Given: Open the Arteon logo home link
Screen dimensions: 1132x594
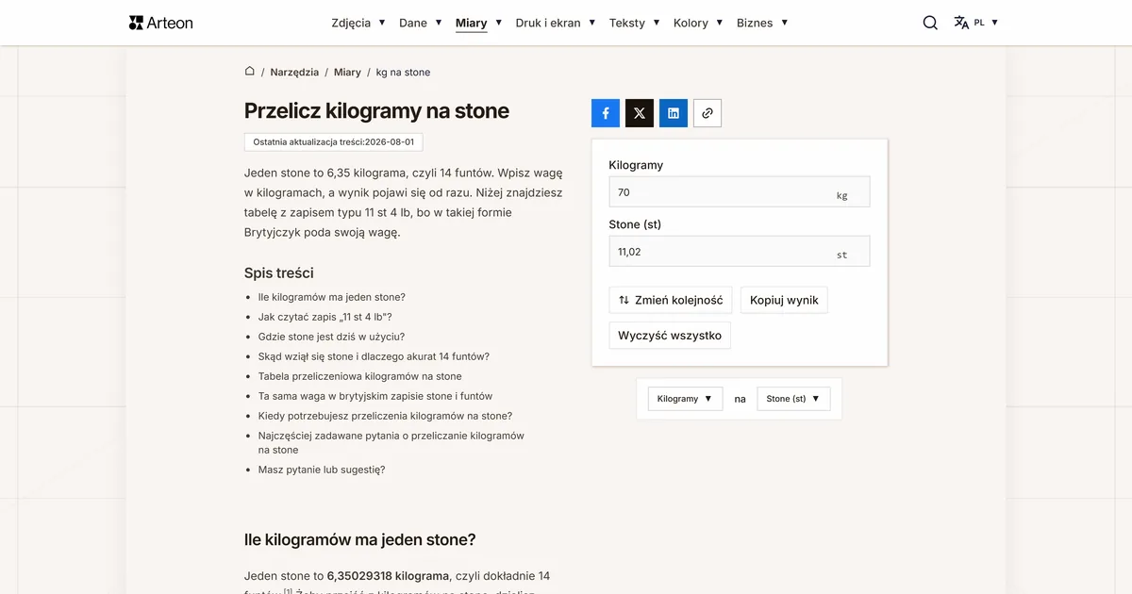Looking at the screenshot, I should point(160,23).
